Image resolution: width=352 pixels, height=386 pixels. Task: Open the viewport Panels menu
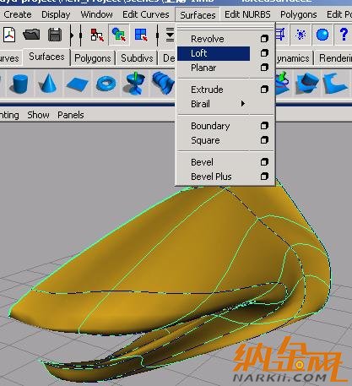[71, 115]
